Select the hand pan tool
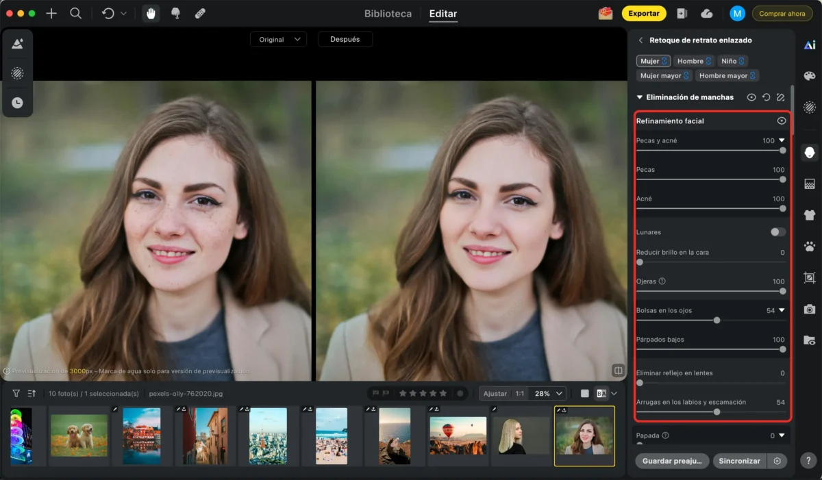The width and height of the screenshot is (822, 480). click(149, 13)
